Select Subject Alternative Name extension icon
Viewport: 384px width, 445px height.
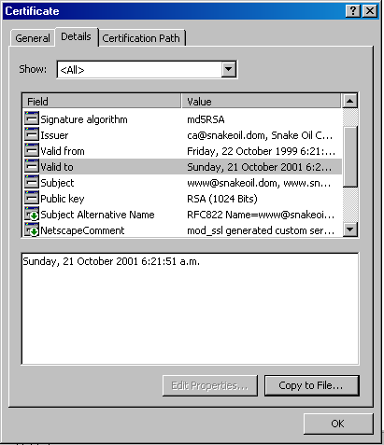point(32,214)
